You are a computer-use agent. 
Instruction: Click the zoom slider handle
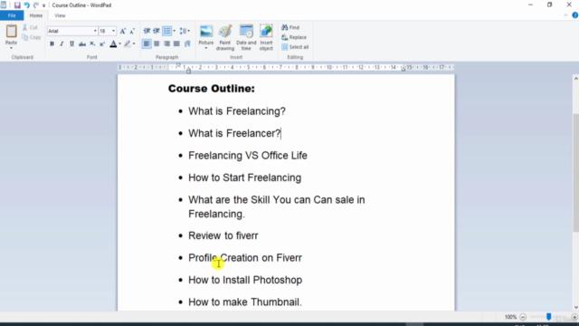point(549,317)
